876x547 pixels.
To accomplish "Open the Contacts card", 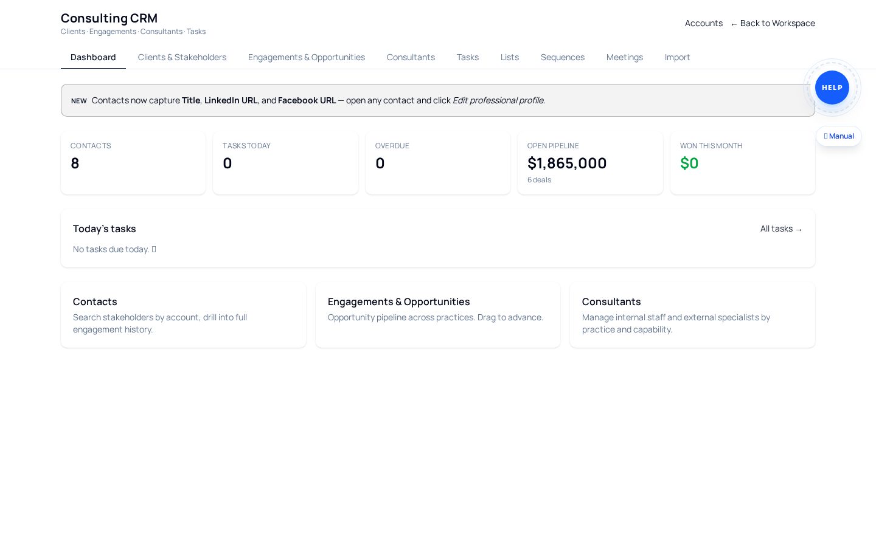I will 183,315.
